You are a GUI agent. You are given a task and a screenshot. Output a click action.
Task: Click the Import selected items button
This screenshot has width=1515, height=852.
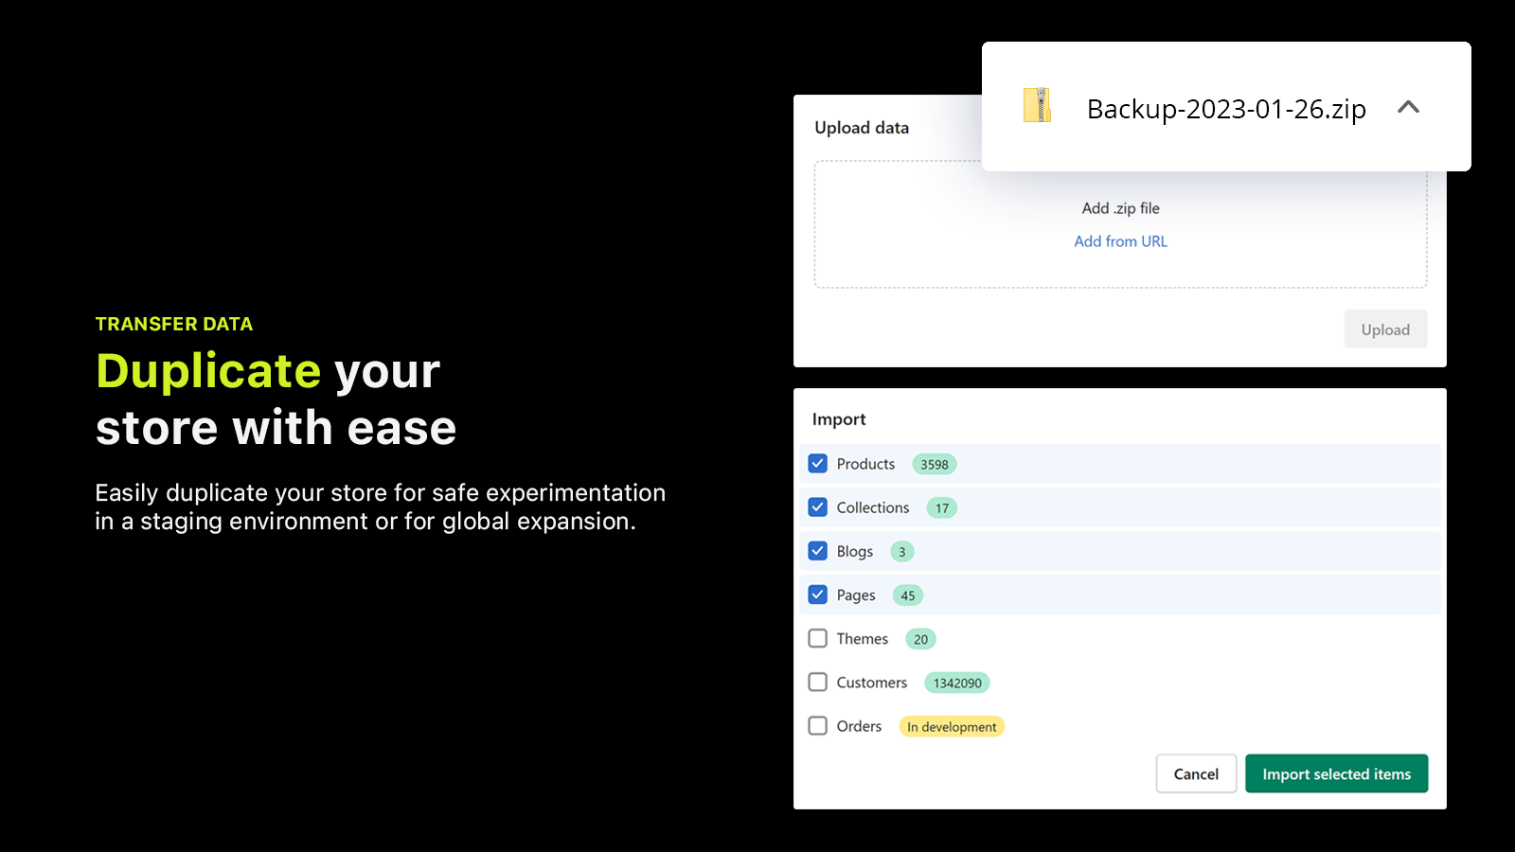click(1337, 773)
